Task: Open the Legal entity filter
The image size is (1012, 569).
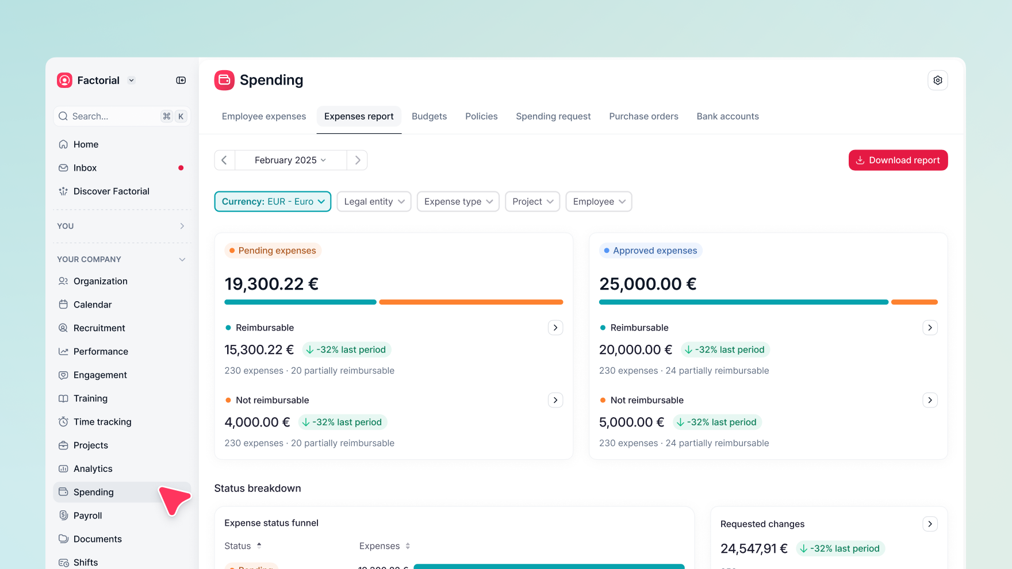Action: (374, 202)
